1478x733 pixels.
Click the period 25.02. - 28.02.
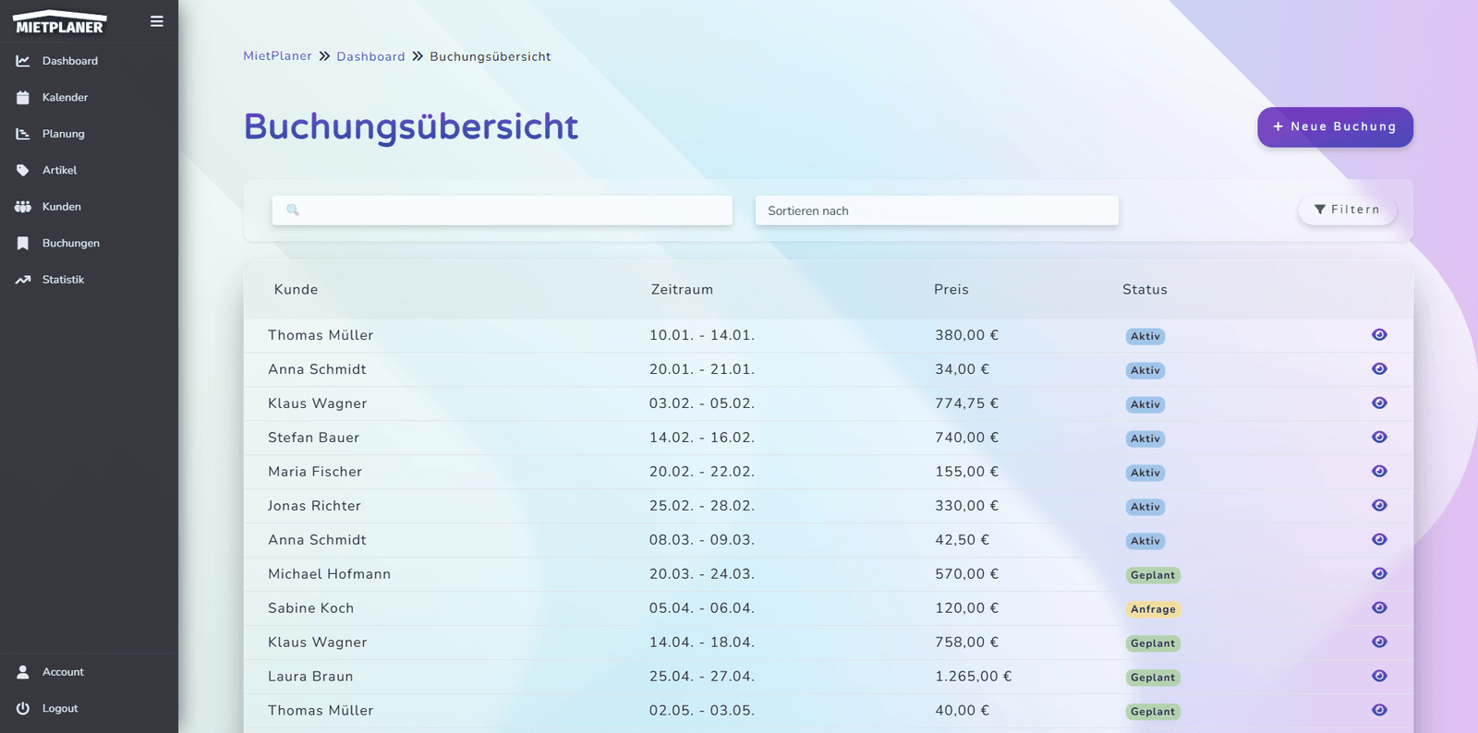(702, 506)
